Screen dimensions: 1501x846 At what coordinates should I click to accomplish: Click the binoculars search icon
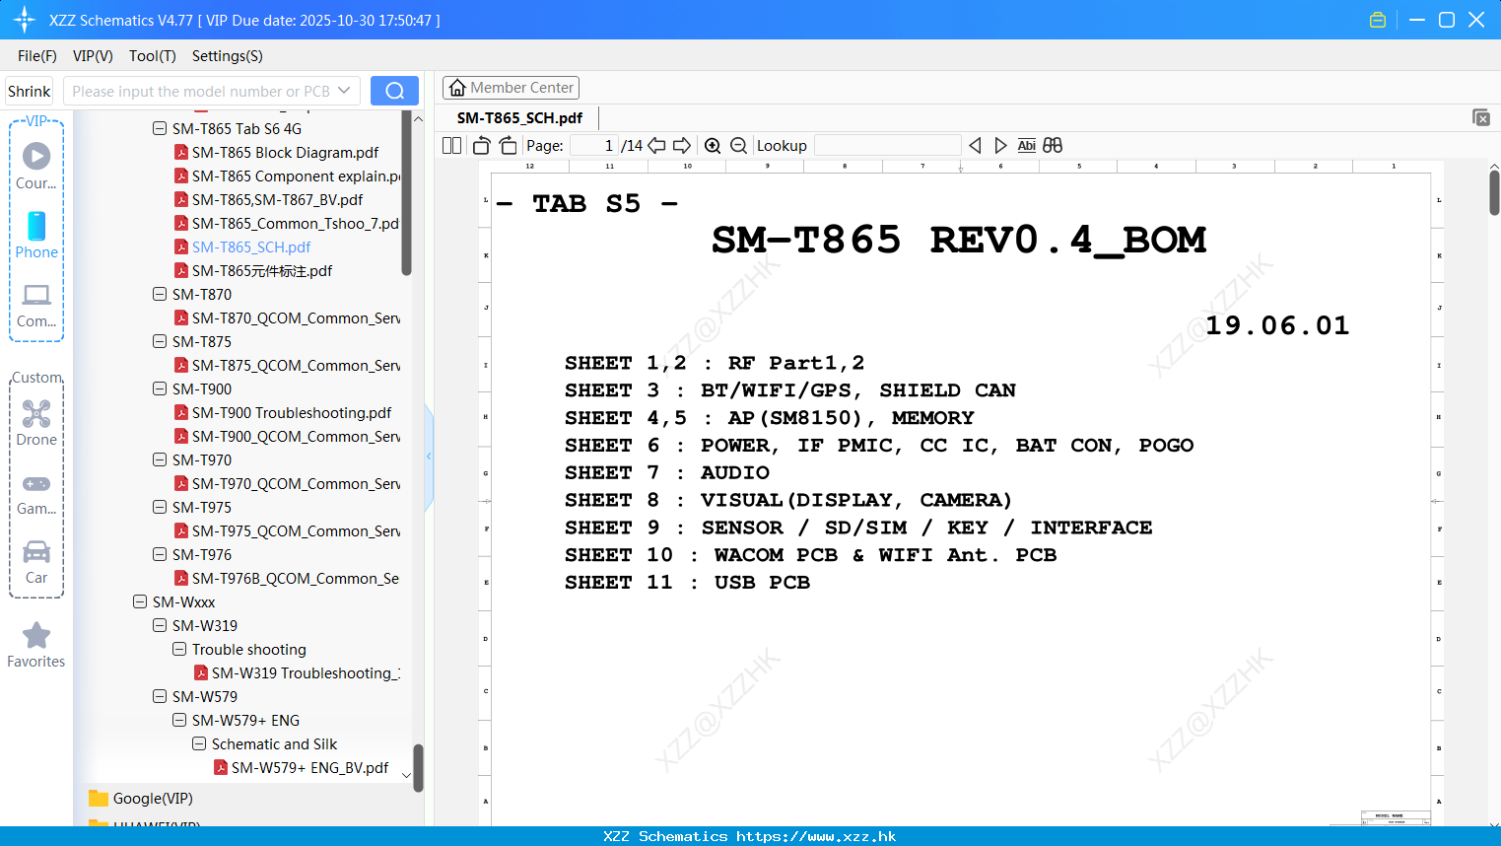[x=1053, y=145]
